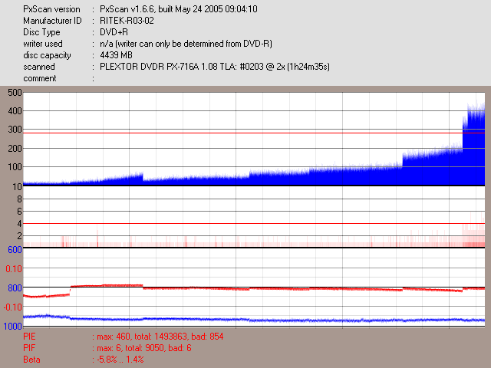Click the 400 axis label on PIE graph
This screenshot has height=368, width=491.
(x=15, y=111)
